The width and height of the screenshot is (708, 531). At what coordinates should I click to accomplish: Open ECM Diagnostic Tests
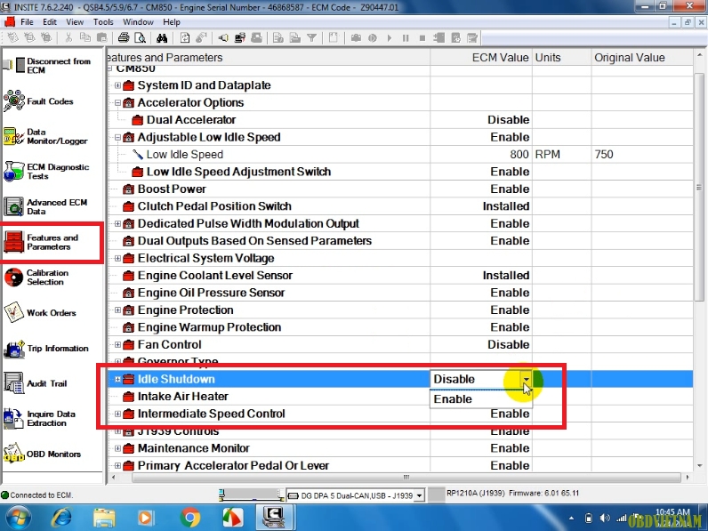[x=46, y=172]
